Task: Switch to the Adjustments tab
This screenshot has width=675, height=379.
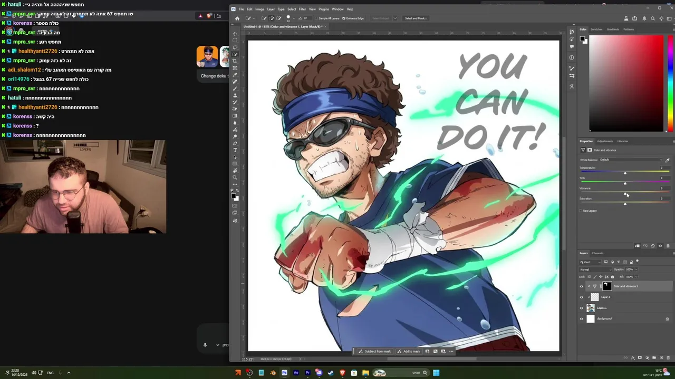Action: (x=605, y=141)
